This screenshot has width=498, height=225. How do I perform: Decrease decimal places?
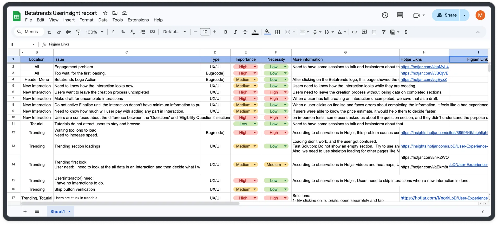pos(133,32)
